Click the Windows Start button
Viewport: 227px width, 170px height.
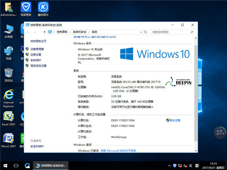(x=5, y=166)
